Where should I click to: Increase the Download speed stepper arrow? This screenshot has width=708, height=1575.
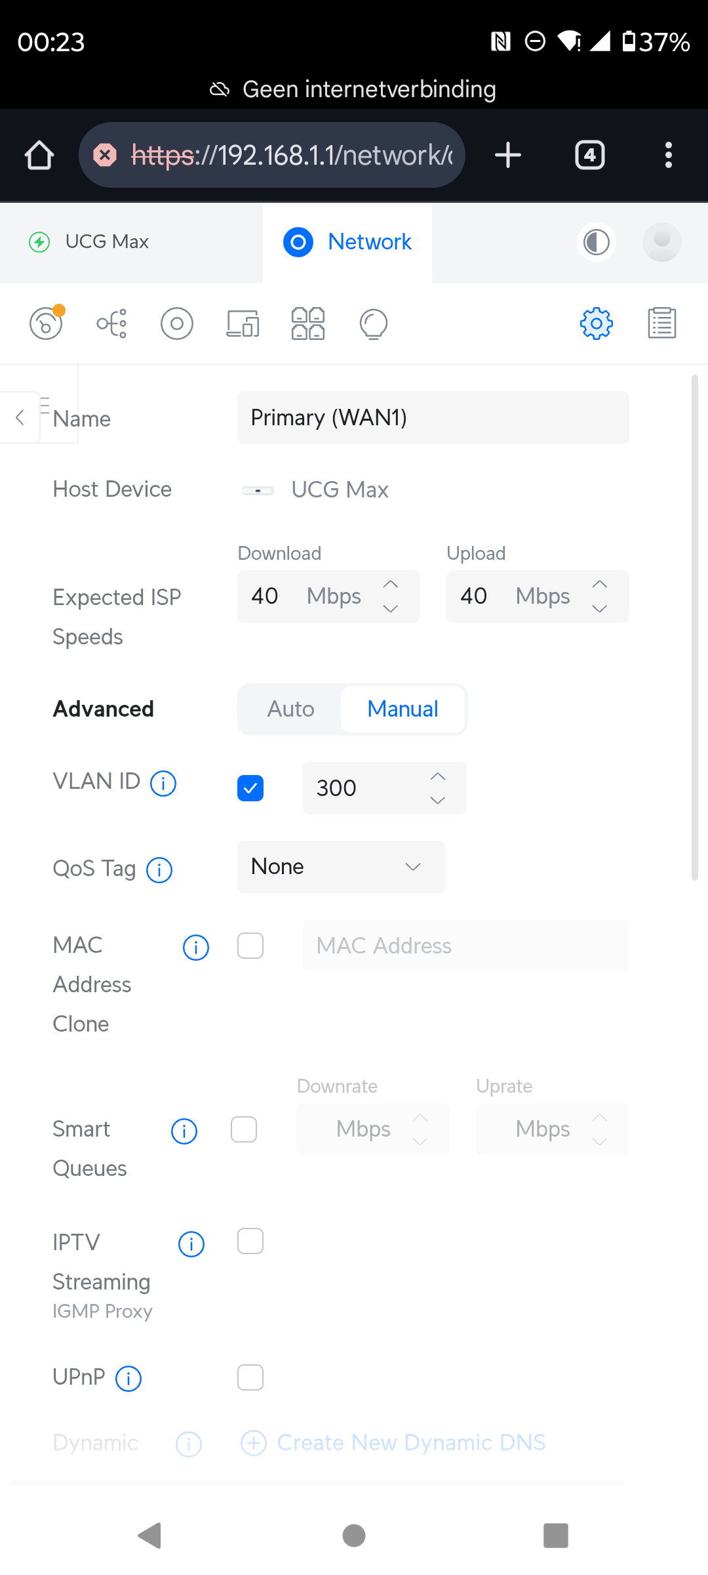pos(391,584)
